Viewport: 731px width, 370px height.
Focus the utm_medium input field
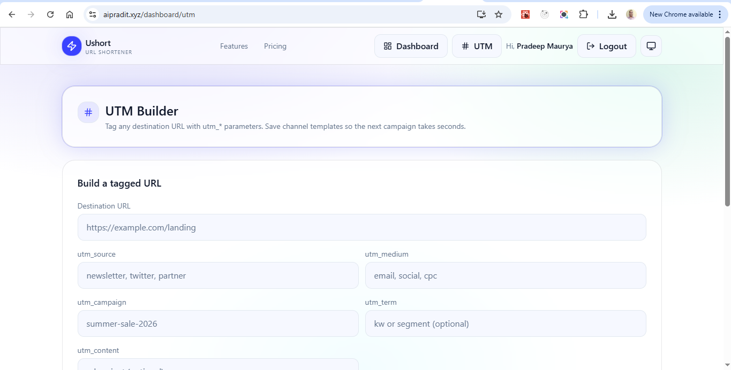click(506, 275)
